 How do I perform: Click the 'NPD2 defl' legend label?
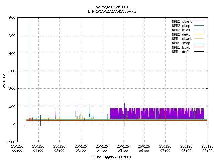pos(181,34)
